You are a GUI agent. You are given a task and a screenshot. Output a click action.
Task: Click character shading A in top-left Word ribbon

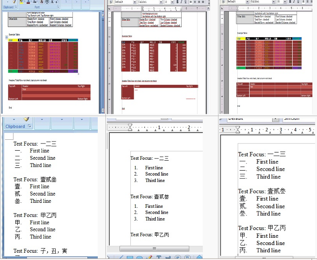coord(42,2)
